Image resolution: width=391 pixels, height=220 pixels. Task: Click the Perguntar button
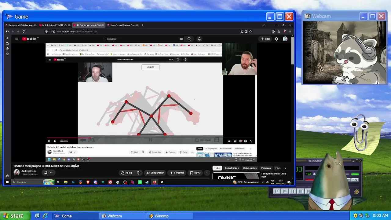(177, 173)
